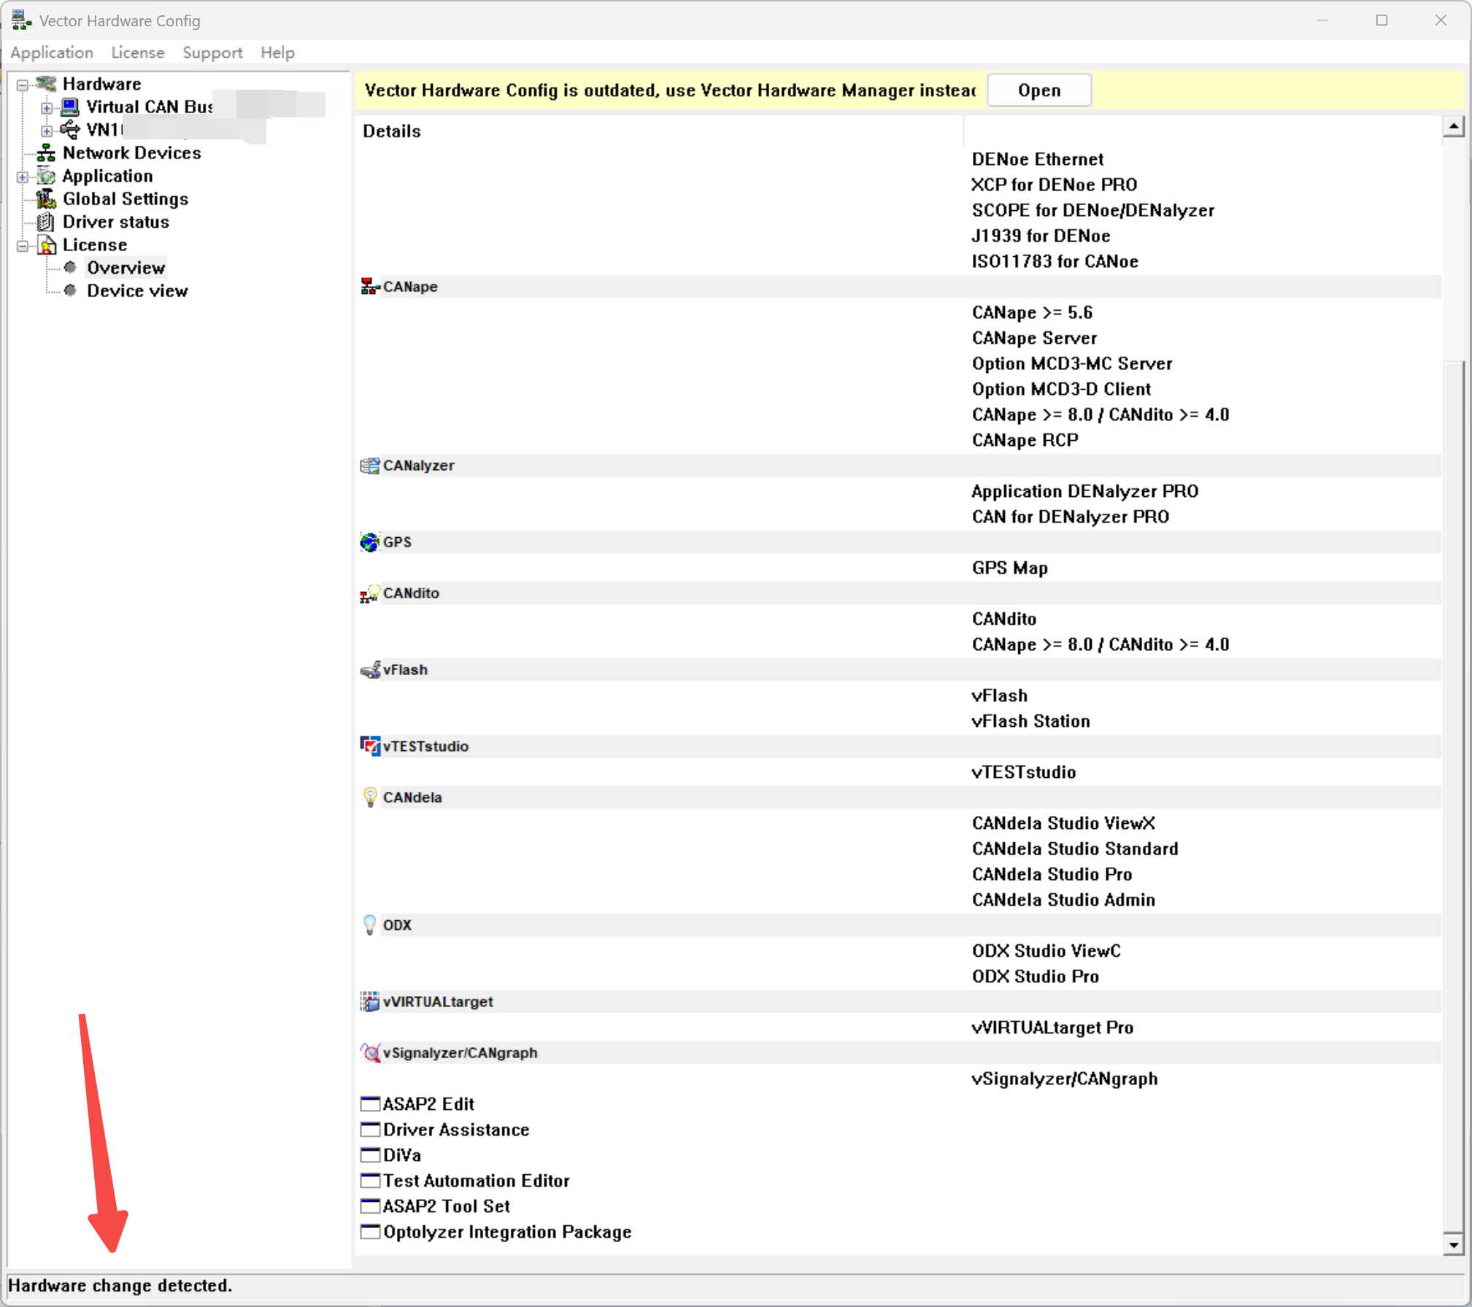Expand the Application tree node
This screenshot has height=1307, width=1472.
tap(23, 177)
